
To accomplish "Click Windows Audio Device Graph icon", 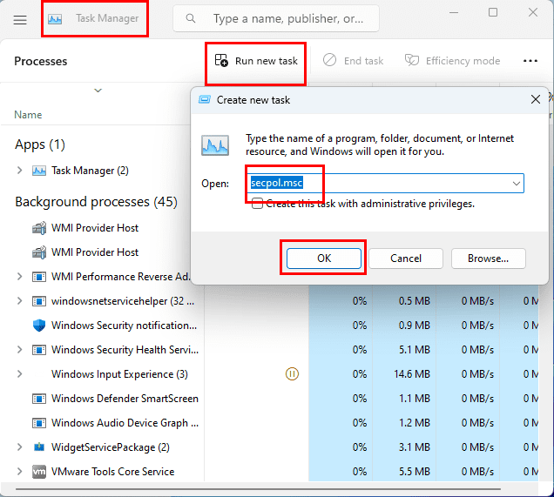I will tap(39, 423).
